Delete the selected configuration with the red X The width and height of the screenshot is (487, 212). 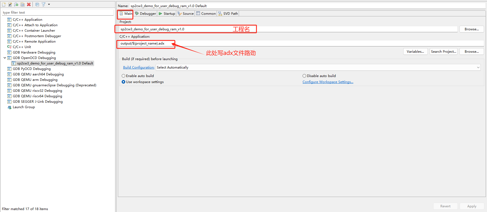[29, 4]
